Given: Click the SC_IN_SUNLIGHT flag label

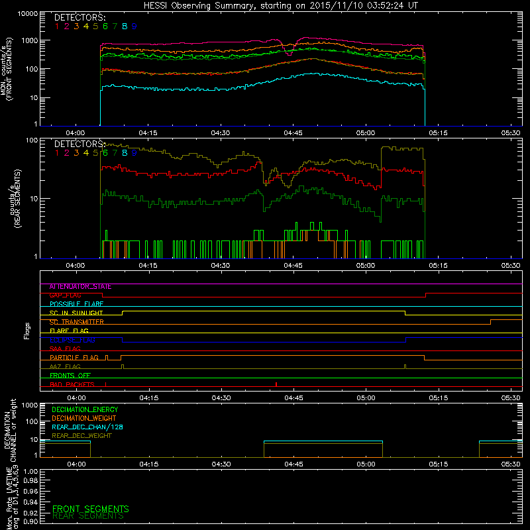Looking at the screenshot, I should point(76,313).
